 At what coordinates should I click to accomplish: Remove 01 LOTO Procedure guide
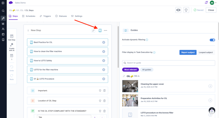coord(104,79)
